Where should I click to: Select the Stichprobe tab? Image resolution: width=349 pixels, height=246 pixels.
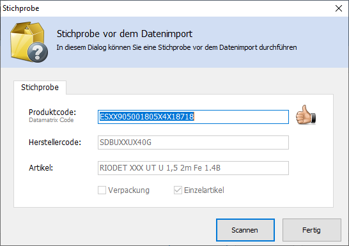(40, 88)
